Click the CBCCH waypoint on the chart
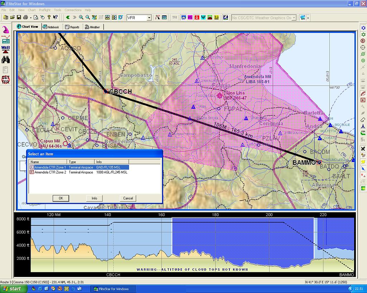367x293 pixels. point(106,91)
